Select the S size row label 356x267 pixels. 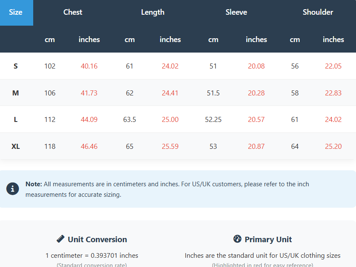[16, 66]
